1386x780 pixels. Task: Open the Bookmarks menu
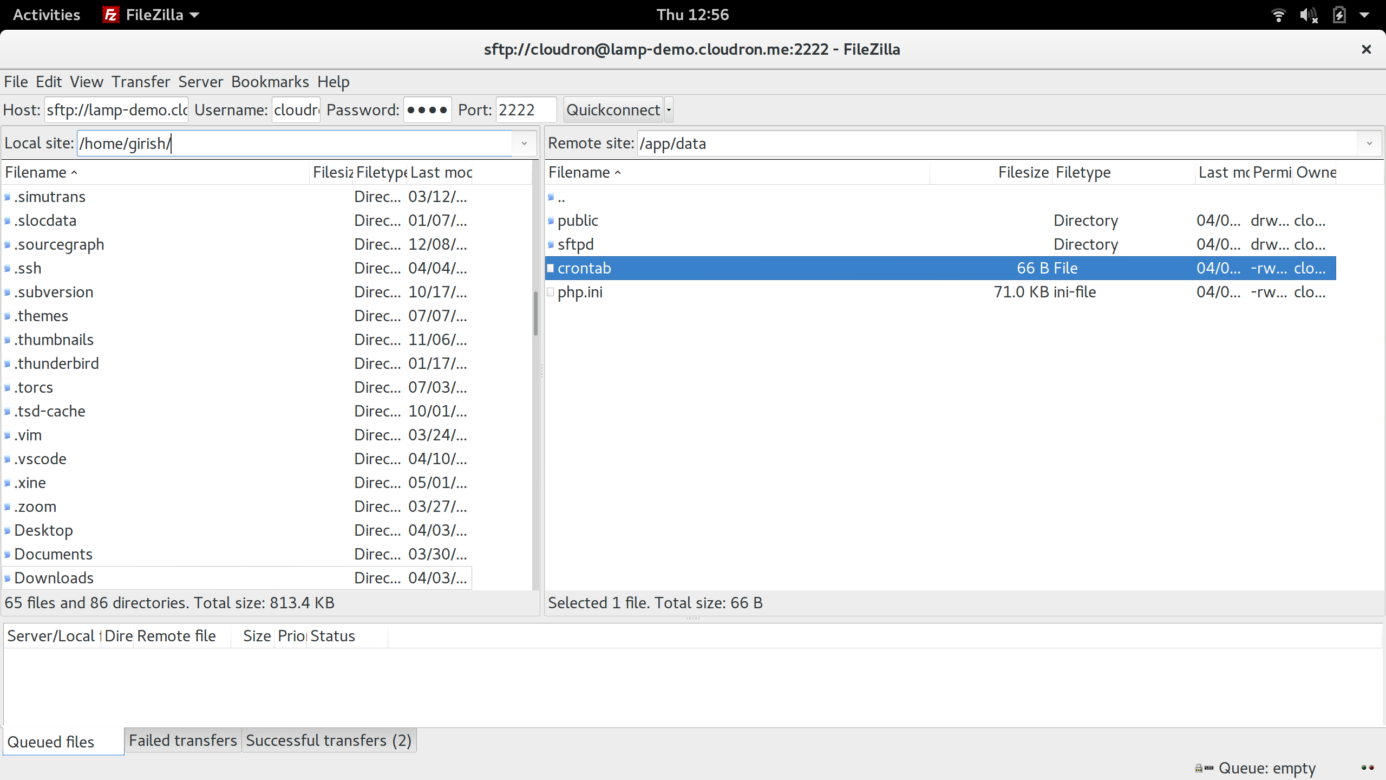click(270, 82)
